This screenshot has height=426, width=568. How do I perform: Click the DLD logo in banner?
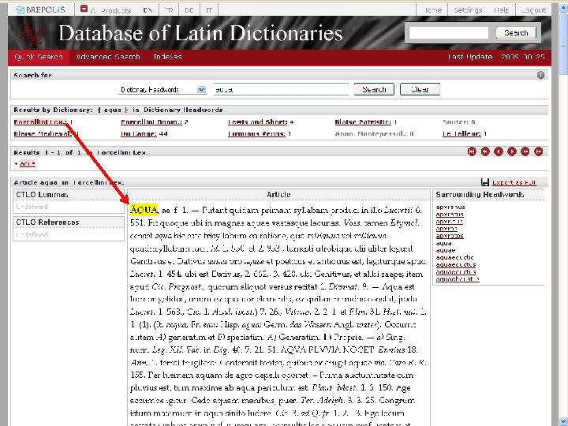pyautogui.click(x=31, y=34)
